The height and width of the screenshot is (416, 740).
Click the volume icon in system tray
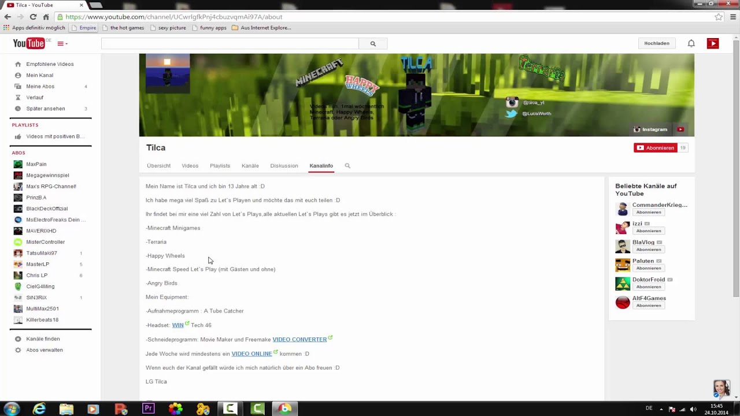click(x=693, y=409)
